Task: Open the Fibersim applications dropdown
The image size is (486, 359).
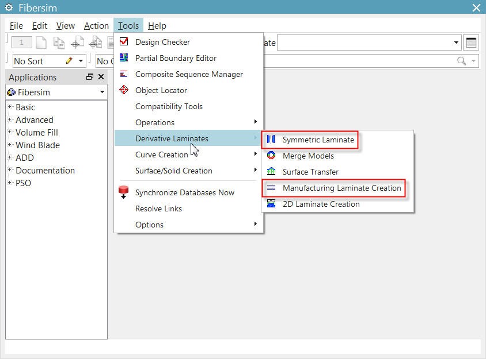Action: [x=102, y=92]
